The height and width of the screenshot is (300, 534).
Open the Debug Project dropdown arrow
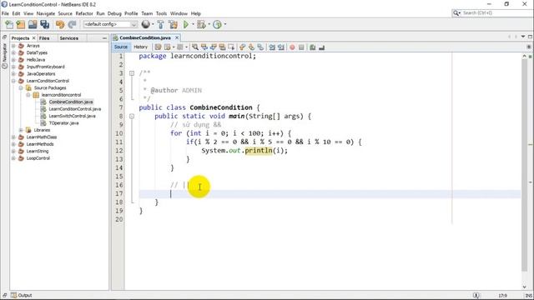pyautogui.click(x=209, y=24)
